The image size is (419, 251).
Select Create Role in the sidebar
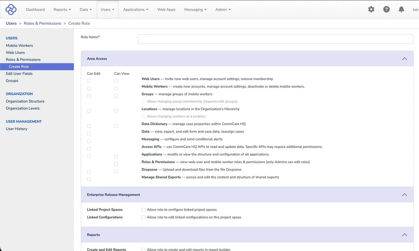(x=37, y=67)
